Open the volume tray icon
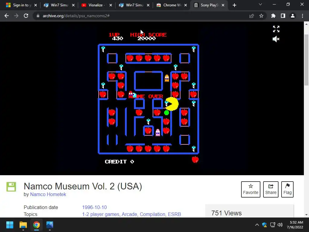Screen dimensions: 309x232 point(280,225)
